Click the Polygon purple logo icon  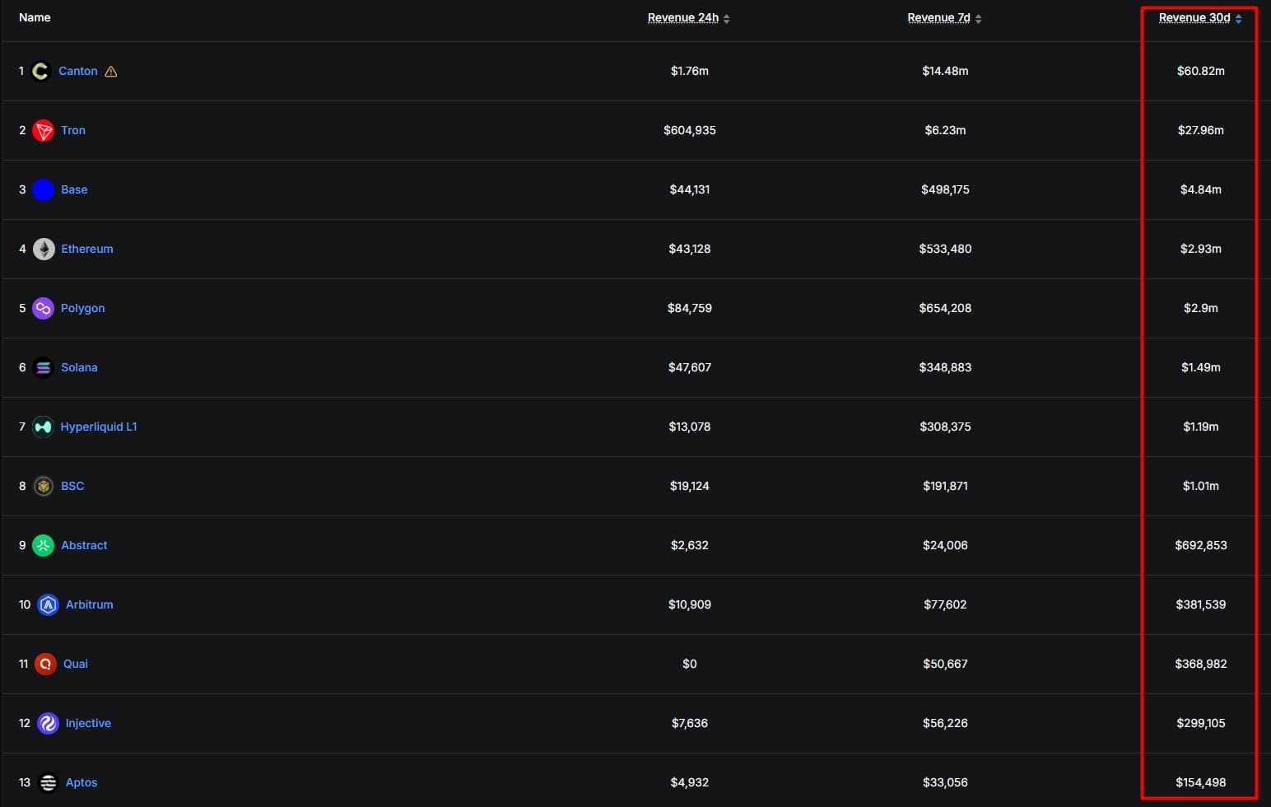[x=43, y=309]
